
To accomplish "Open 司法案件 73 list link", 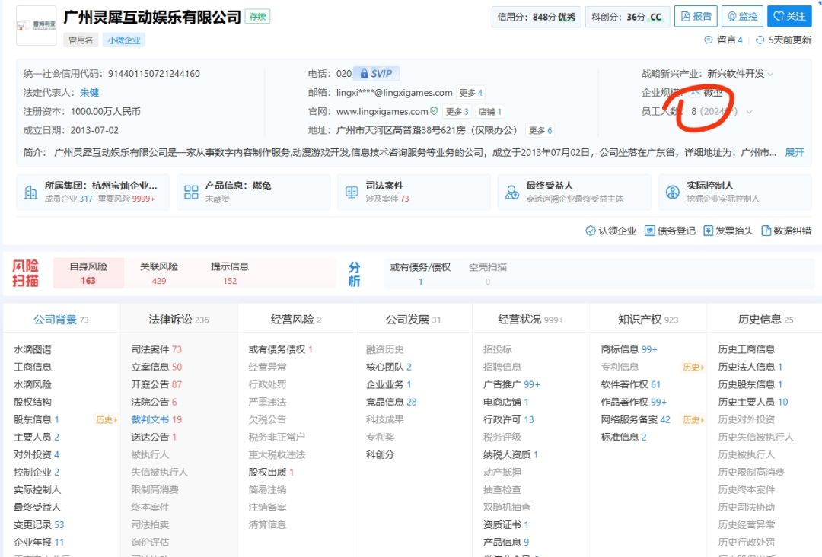I will click(156, 349).
